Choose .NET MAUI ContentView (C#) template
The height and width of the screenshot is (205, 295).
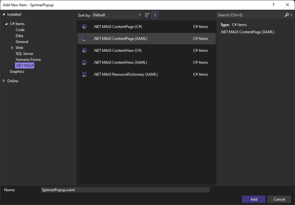coord(146,51)
